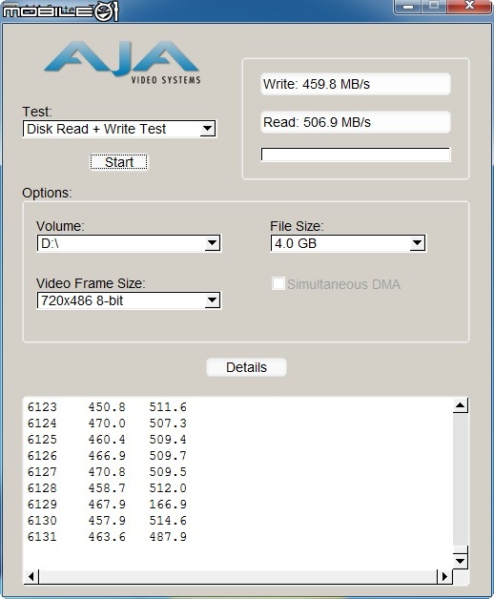Viewport: 494px width, 599px height.
Task: Click the AJA Video Systems logo
Action: (122, 62)
